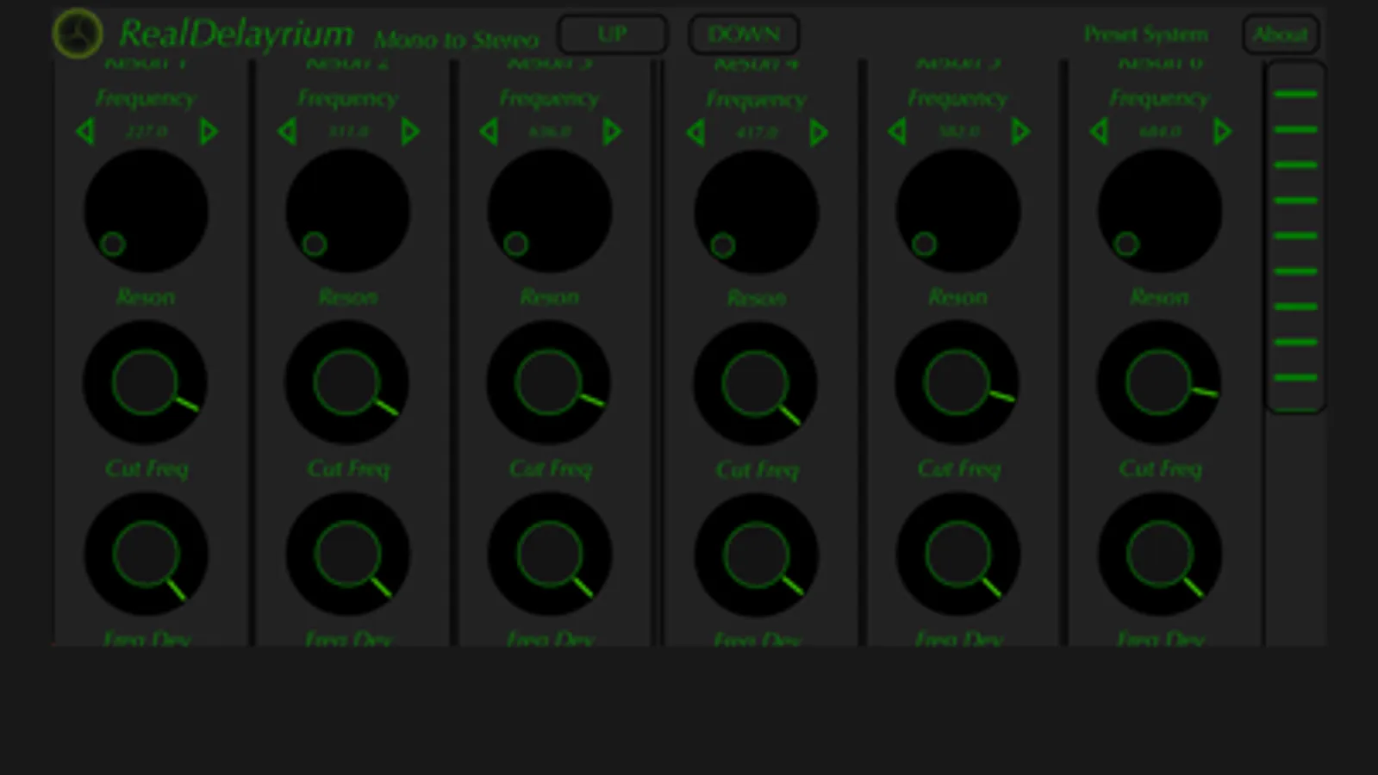Click the knob above Freq Dev in column 3

[550, 554]
